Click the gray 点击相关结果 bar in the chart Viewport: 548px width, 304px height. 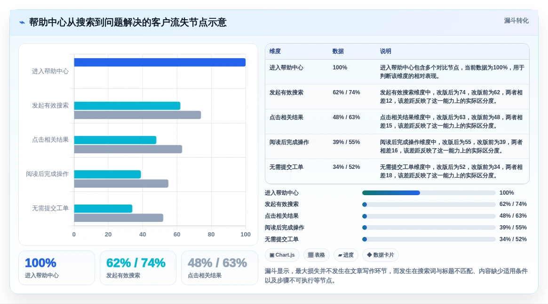[x=128, y=149]
